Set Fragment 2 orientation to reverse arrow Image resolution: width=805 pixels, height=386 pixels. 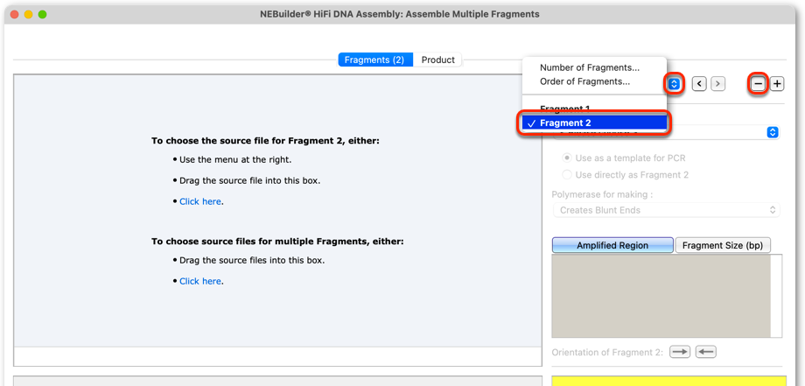[x=705, y=352]
